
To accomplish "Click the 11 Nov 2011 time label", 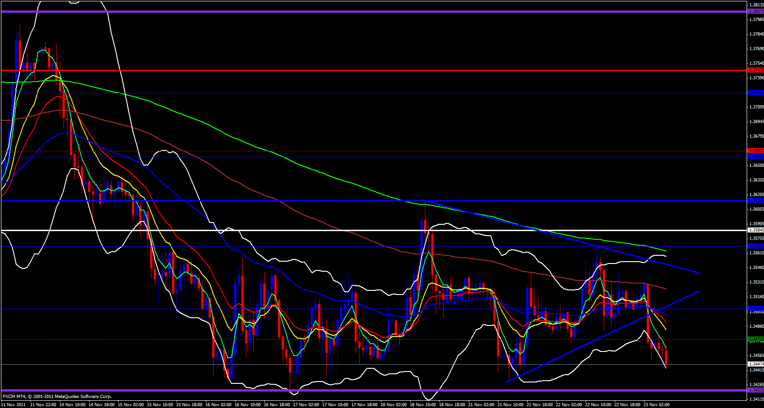I will pos(14,405).
